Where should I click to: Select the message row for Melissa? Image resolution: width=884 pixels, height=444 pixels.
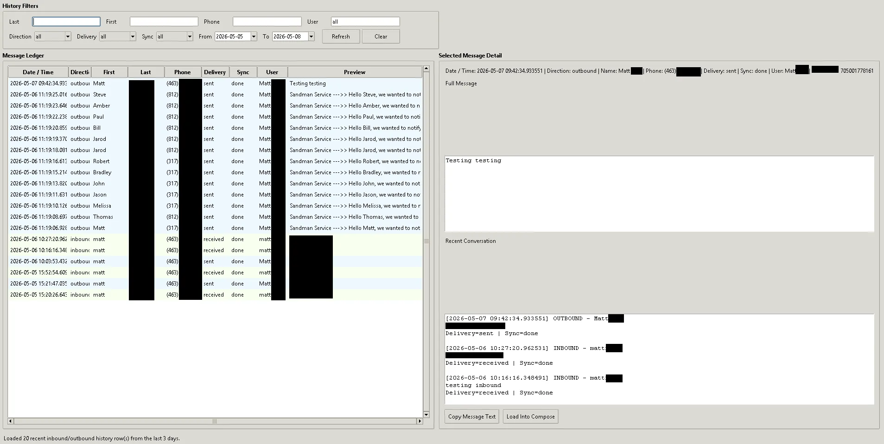click(x=215, y=206)
